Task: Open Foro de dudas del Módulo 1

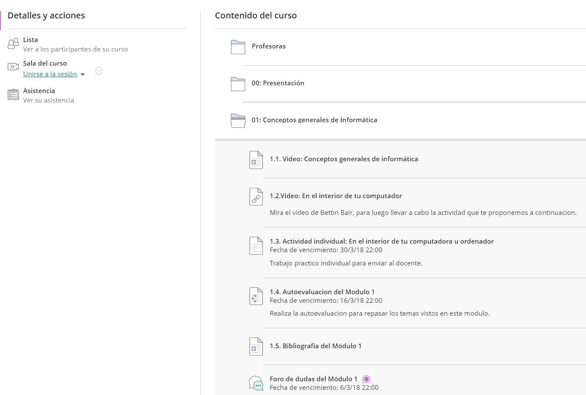Action: point(314,379)
